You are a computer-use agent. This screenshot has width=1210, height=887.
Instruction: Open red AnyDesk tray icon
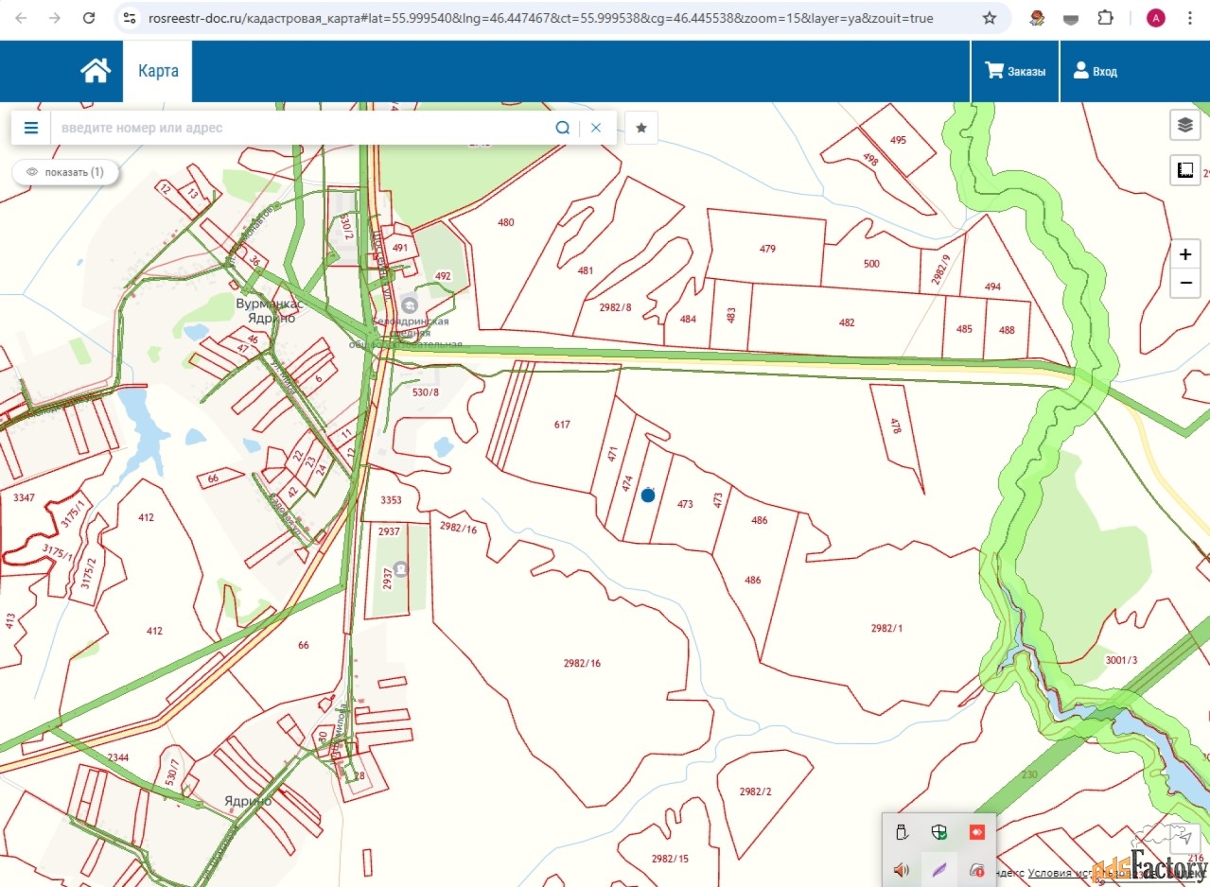pos(976,832)
